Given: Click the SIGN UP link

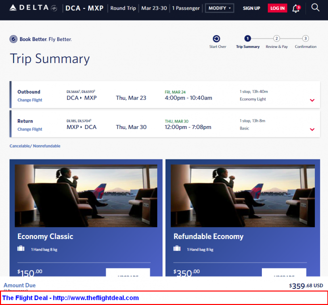Looking at the screenshot, I should (251, 8).
